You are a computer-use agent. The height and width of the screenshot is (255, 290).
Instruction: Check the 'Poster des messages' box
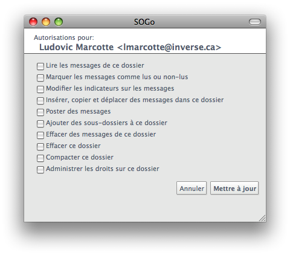(x=40, y=112)
